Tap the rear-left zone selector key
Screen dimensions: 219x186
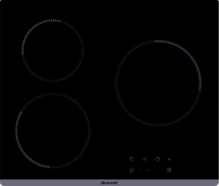pyautogui.click(x=132, y=159)
